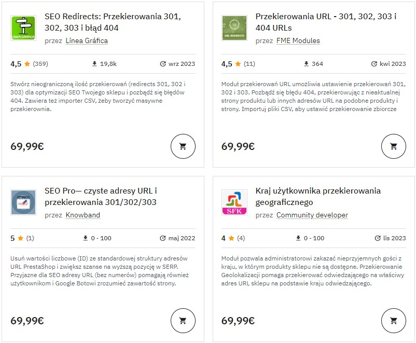416x343 pixels.
Task: Open FME Modules developer page
Action: (298, 40)
